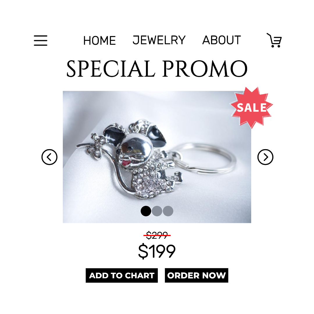Viewport: 314px width, 314px height.
Task: Open the hamburger menu icon
Action: click(x=40, y=40)
